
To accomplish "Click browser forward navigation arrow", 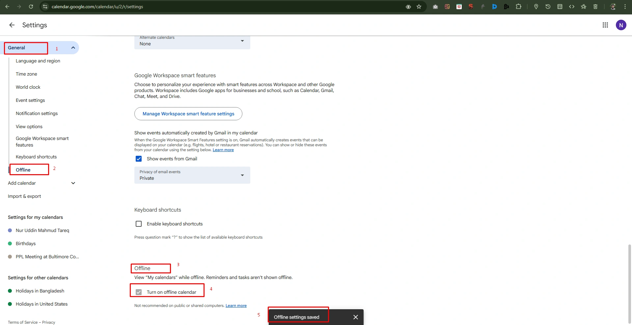I will coord(19,7).
